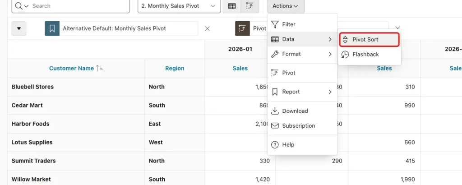Viewport: 462px width, 185px height.
Task: Click the Region column header
Action: [x=175, y=68]
